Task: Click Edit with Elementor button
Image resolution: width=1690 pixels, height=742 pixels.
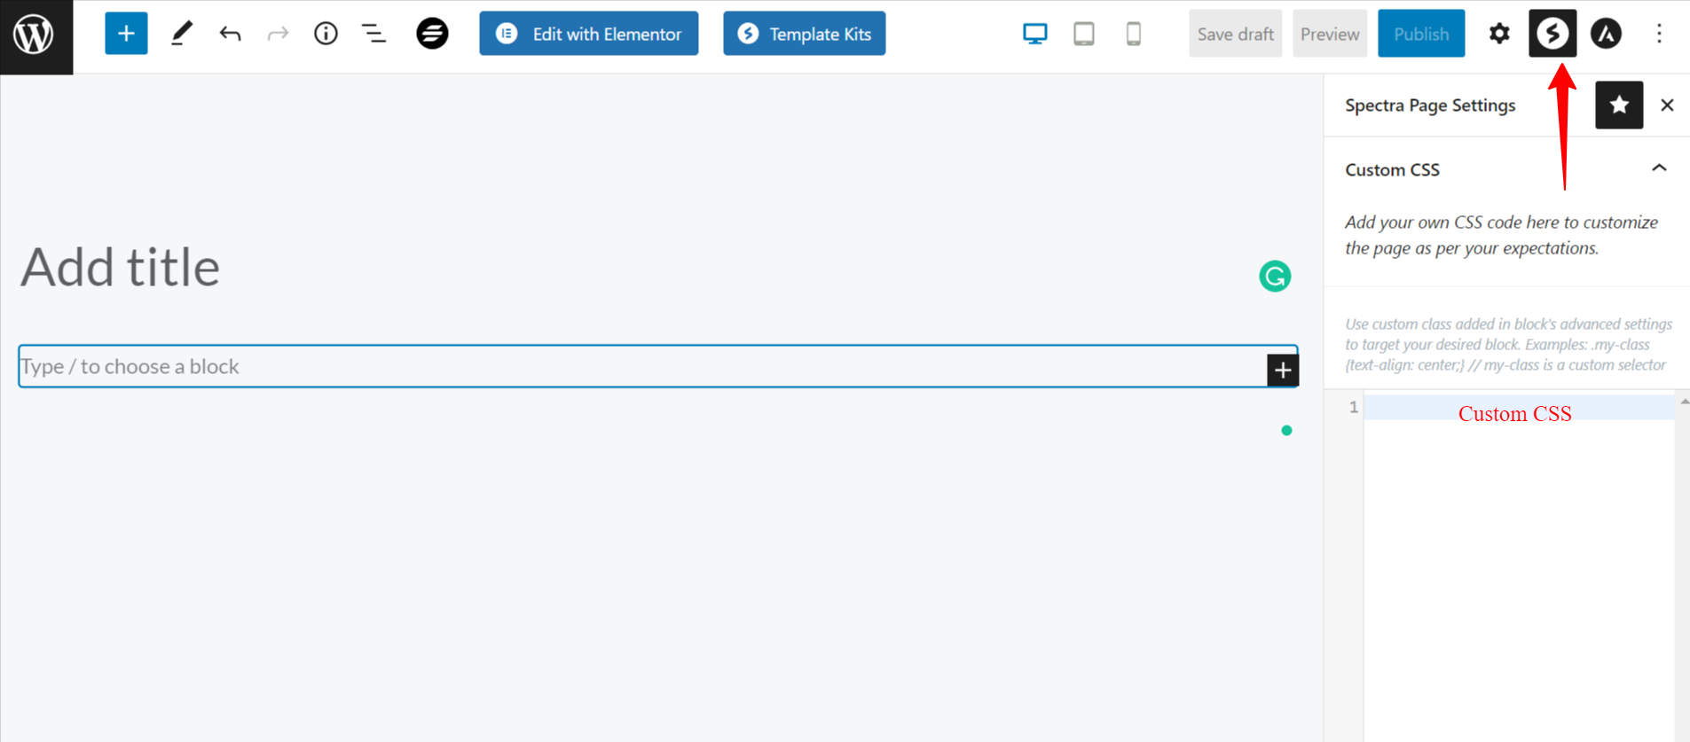Action: [x=589, y=34]
